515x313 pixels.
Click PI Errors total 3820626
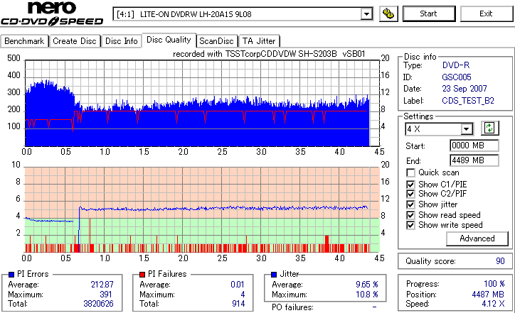pos(99,304)
